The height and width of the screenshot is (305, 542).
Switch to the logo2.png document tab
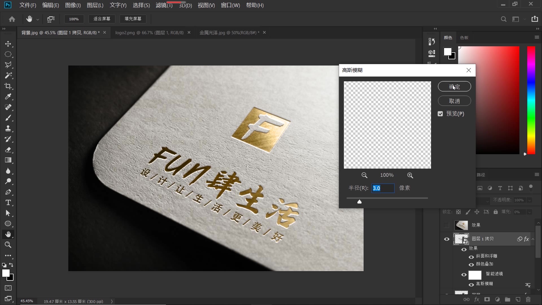[x=149, y=32]
